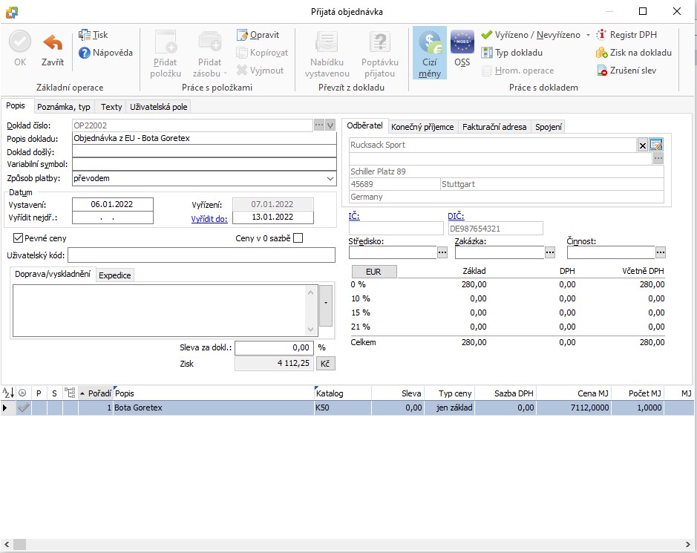Click the ellipsis button beside Doklad číslo
This screenshot has width=697, height=553.
319,125
